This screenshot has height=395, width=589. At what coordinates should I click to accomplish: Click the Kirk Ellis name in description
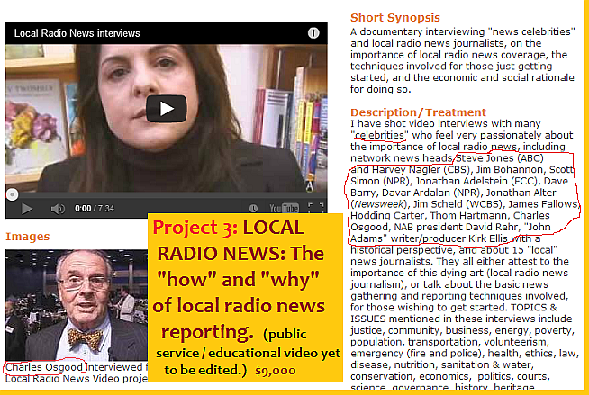click(487, 238)
